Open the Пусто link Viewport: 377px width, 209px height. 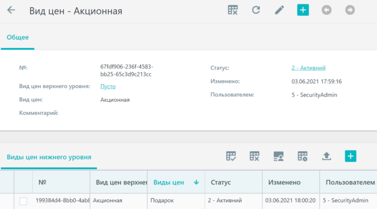108,86
